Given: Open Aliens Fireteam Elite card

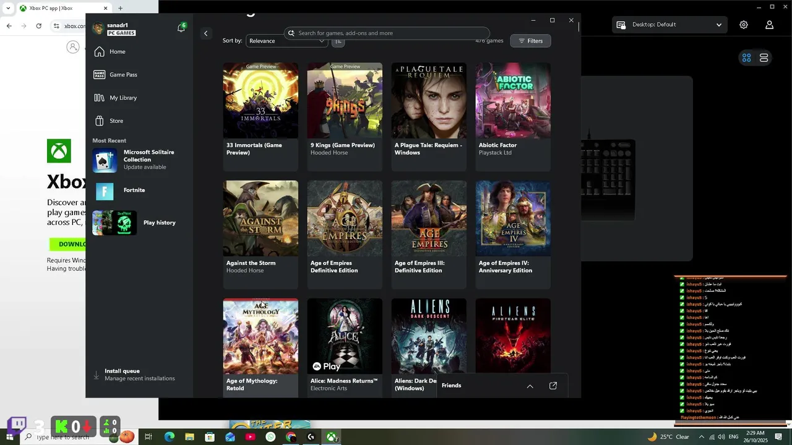Looking at the screenshot, I should pyautogui.click(x=513, y=336).
